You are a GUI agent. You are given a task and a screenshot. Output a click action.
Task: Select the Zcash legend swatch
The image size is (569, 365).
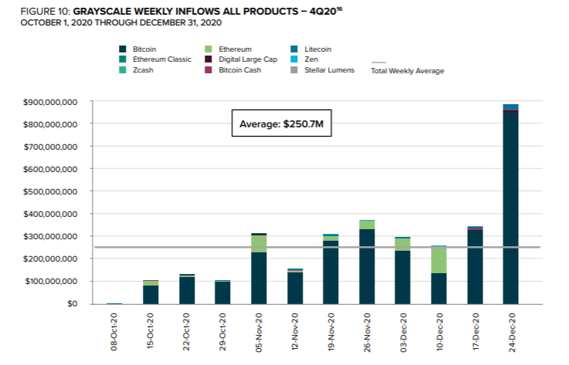tap(123, 70)
